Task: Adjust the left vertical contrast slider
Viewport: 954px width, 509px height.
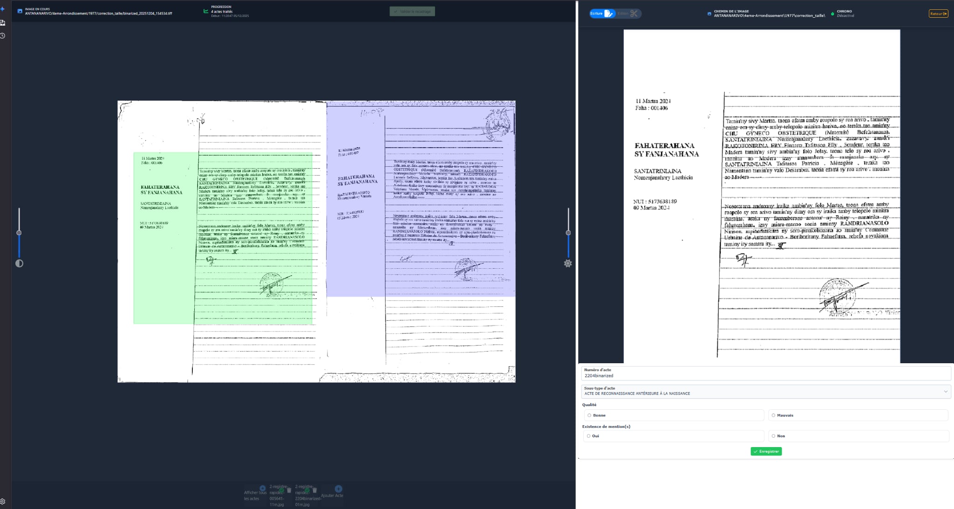Action: click(x=19, y=232)
